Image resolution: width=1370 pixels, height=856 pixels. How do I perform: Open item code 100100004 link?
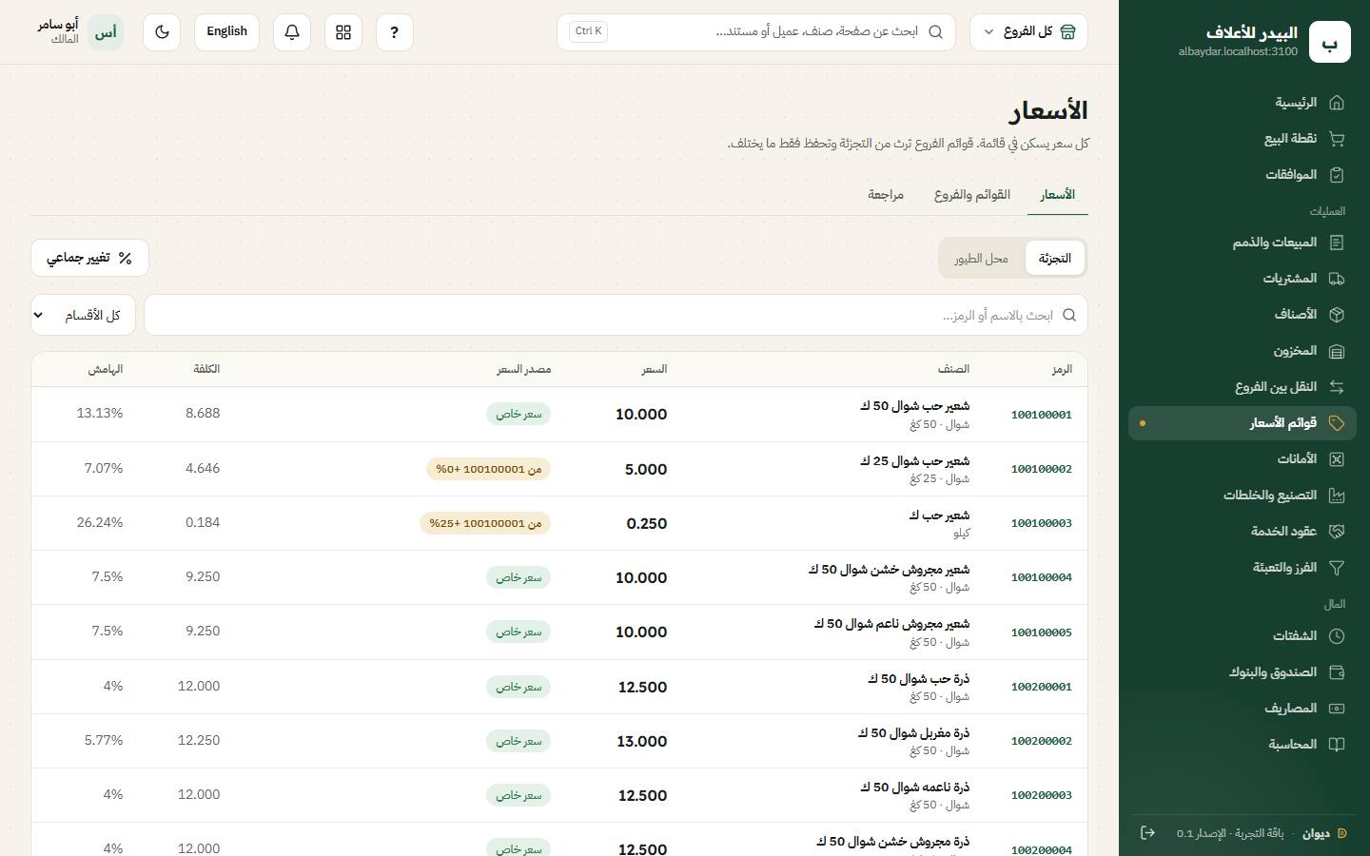coord(1042,577)
